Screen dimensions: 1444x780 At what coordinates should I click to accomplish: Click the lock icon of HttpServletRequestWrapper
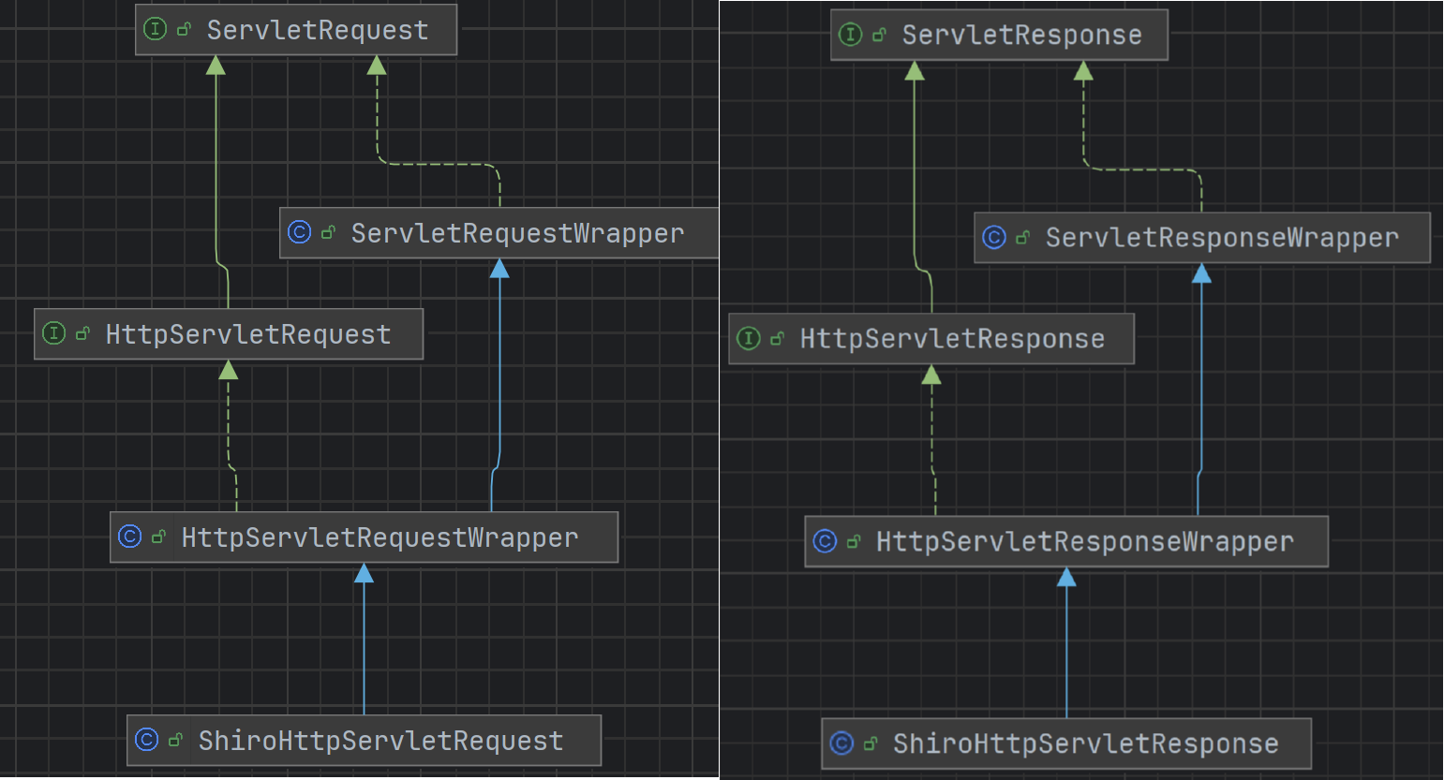158,537
